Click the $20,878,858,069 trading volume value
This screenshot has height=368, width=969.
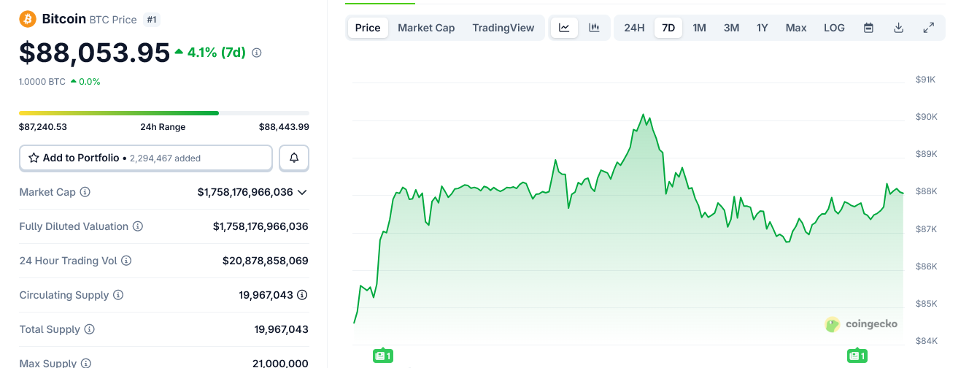point(266,261)
